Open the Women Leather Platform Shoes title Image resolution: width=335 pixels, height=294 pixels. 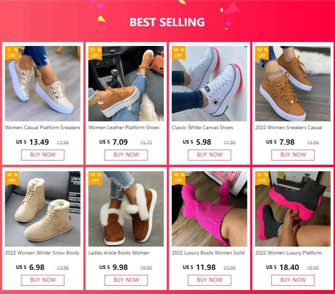(124, 127)
